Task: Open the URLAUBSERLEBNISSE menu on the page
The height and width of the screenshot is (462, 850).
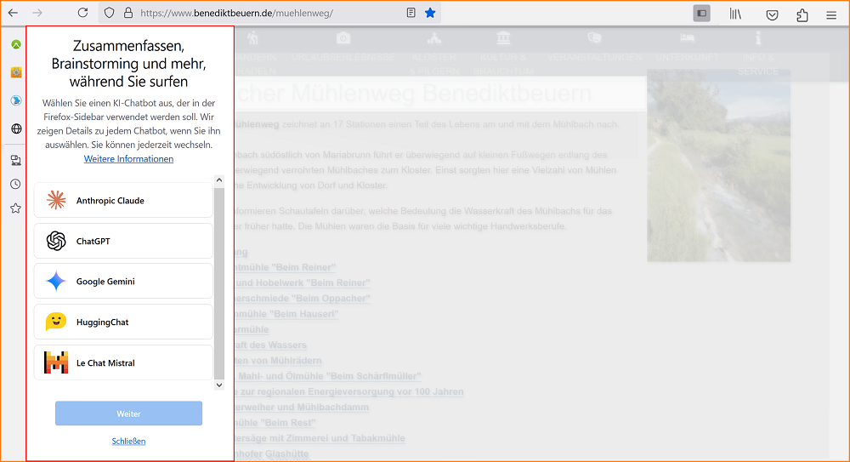Action: (x=343, y=48)
